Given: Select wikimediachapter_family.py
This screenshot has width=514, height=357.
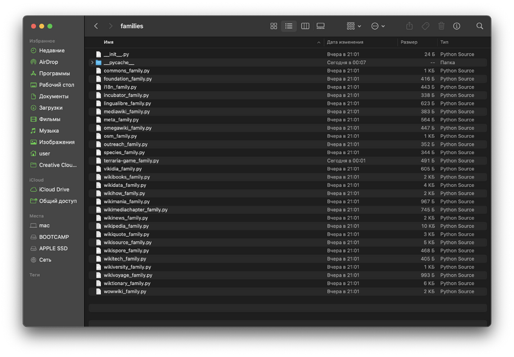Looking at the screenshot, I should (x=288, y=210).
